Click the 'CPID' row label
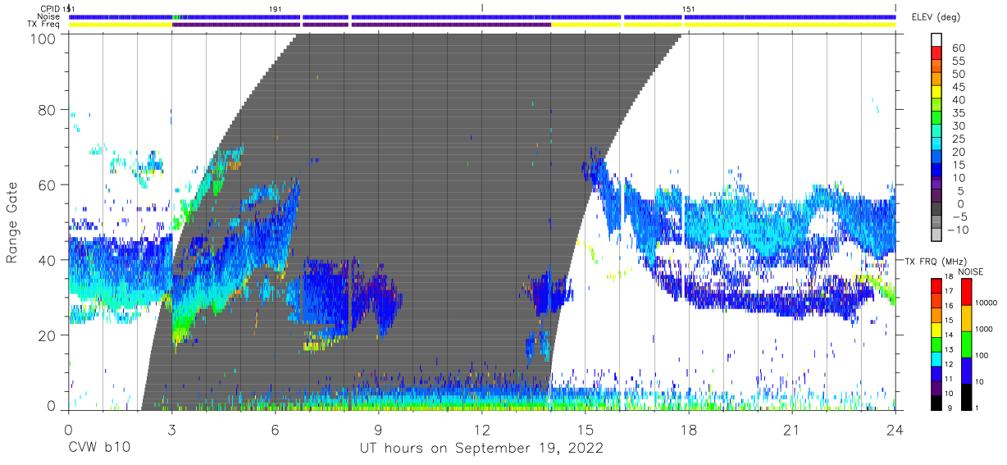The width and height of the screenshot is (1007, 465). 50,8
